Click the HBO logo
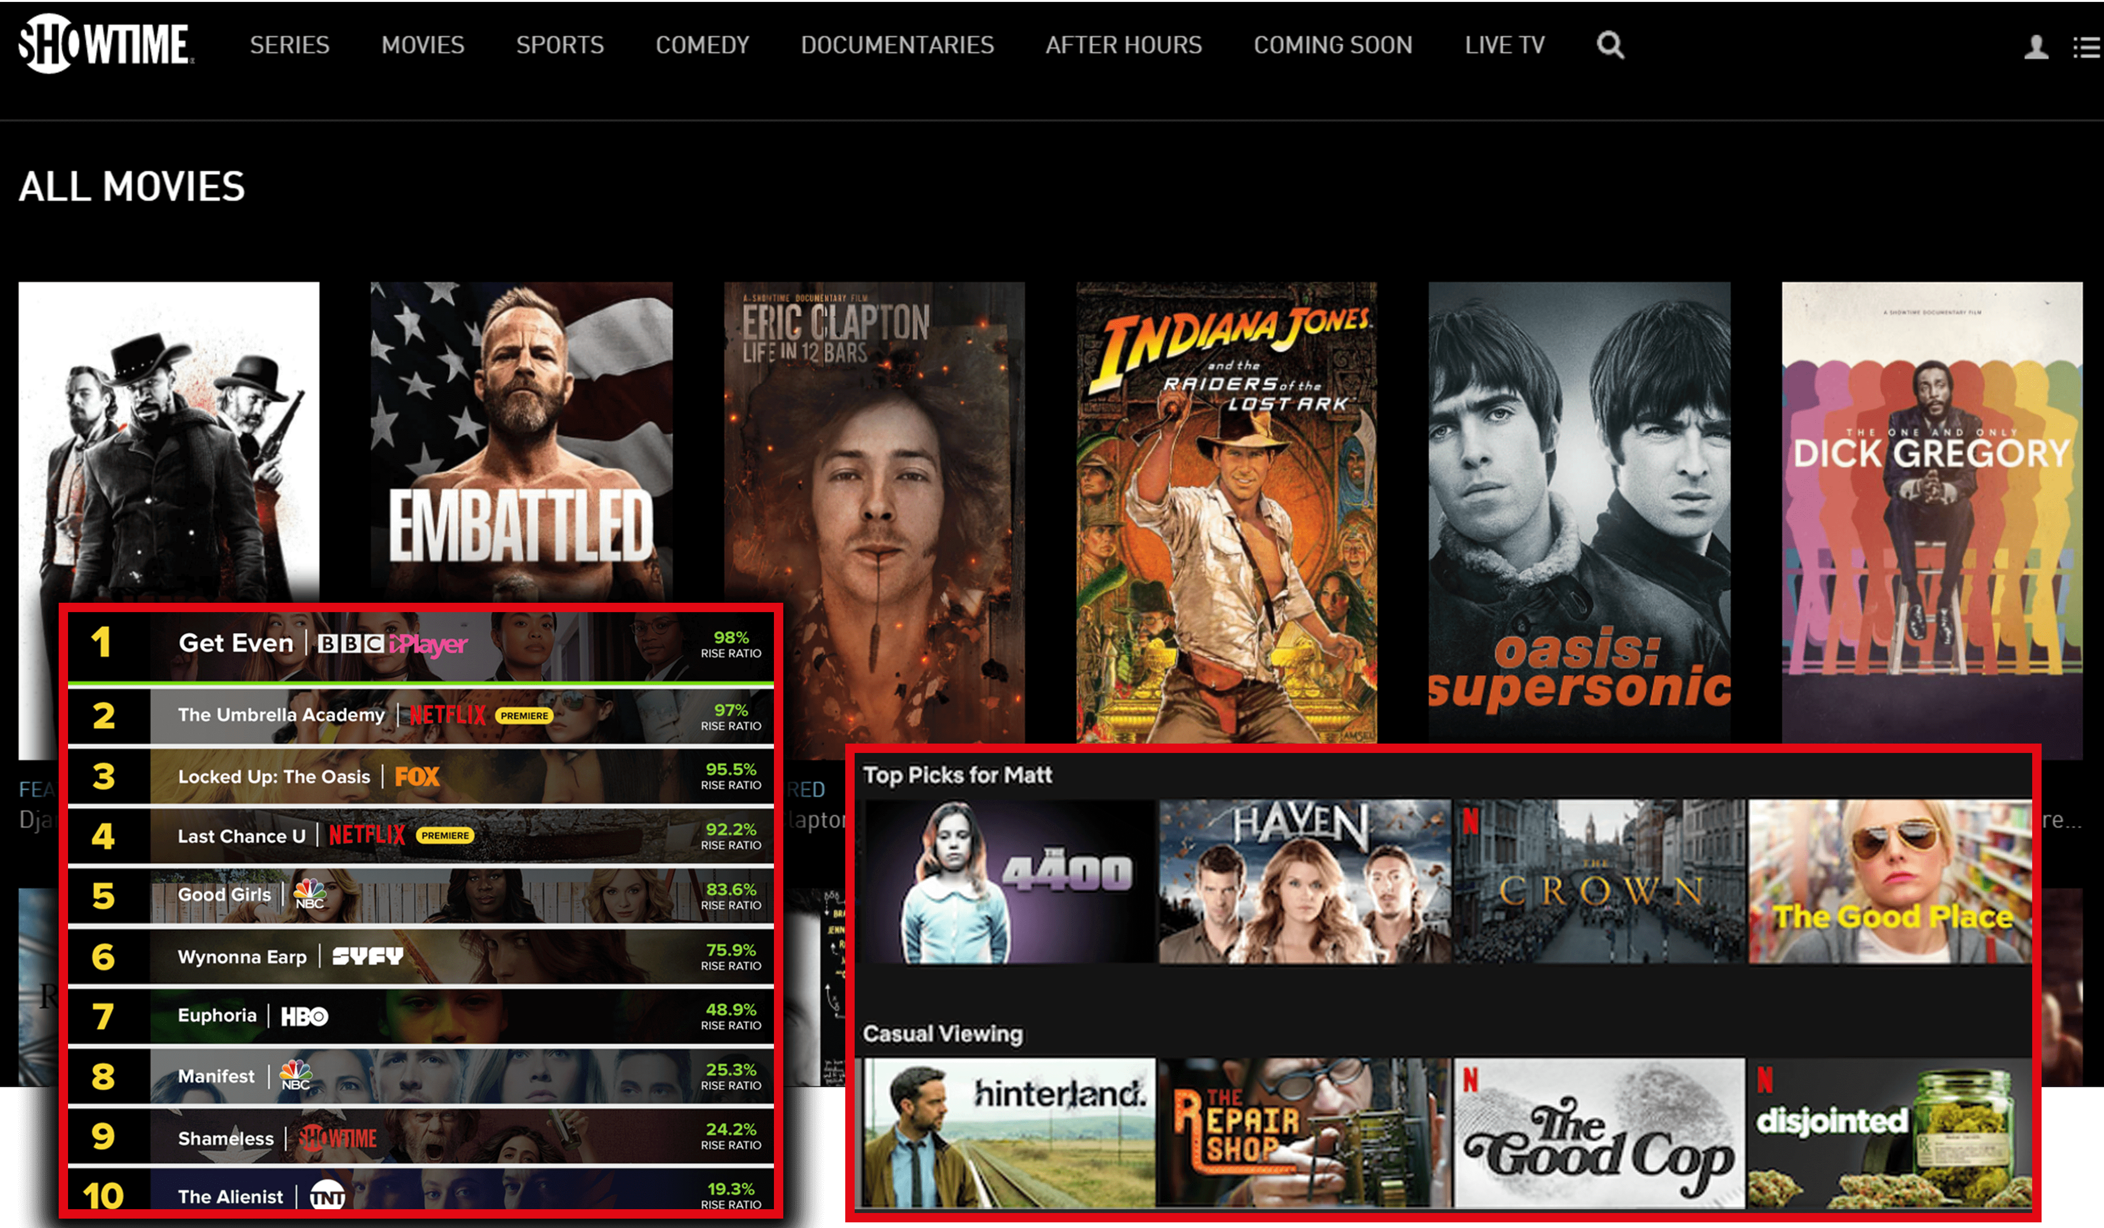The image size is (2104, 1228). [305, 1016]
